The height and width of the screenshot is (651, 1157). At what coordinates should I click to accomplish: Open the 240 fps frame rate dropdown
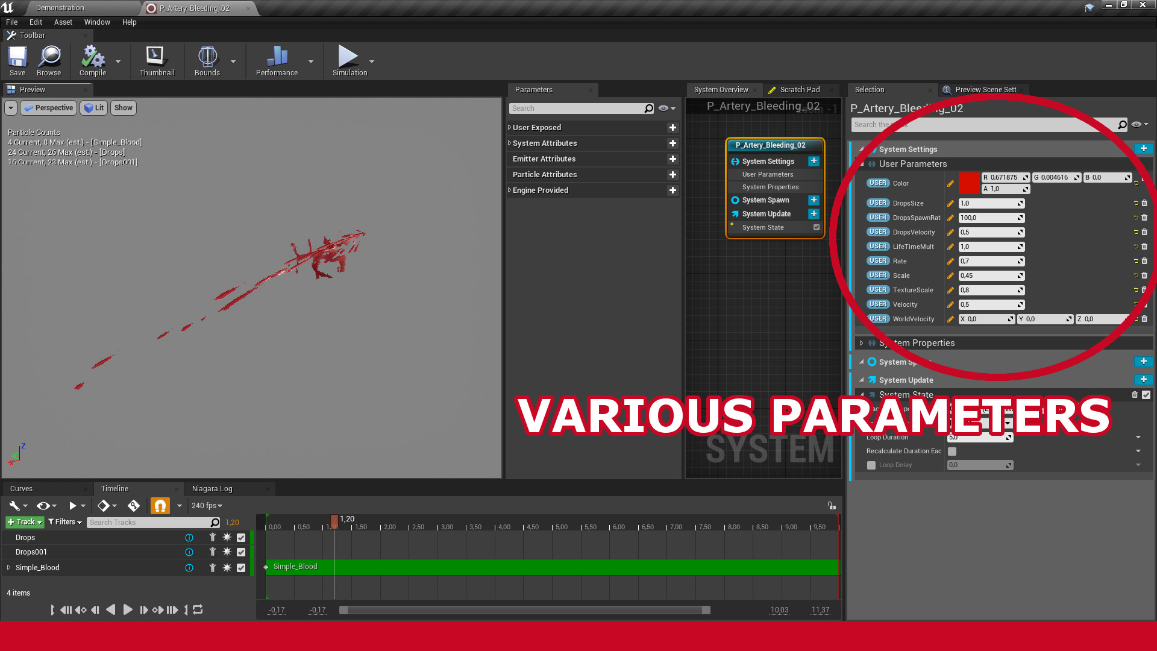coord(207,506)
